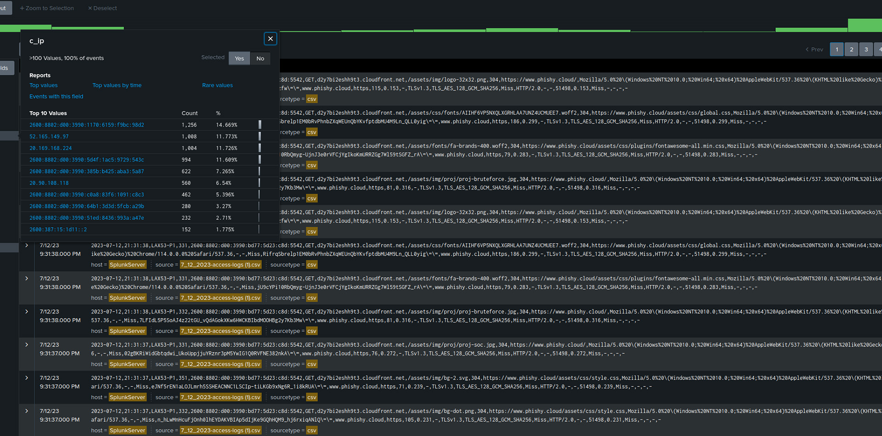
Task: Set field Selected to Yes
Action: point(239,58)
